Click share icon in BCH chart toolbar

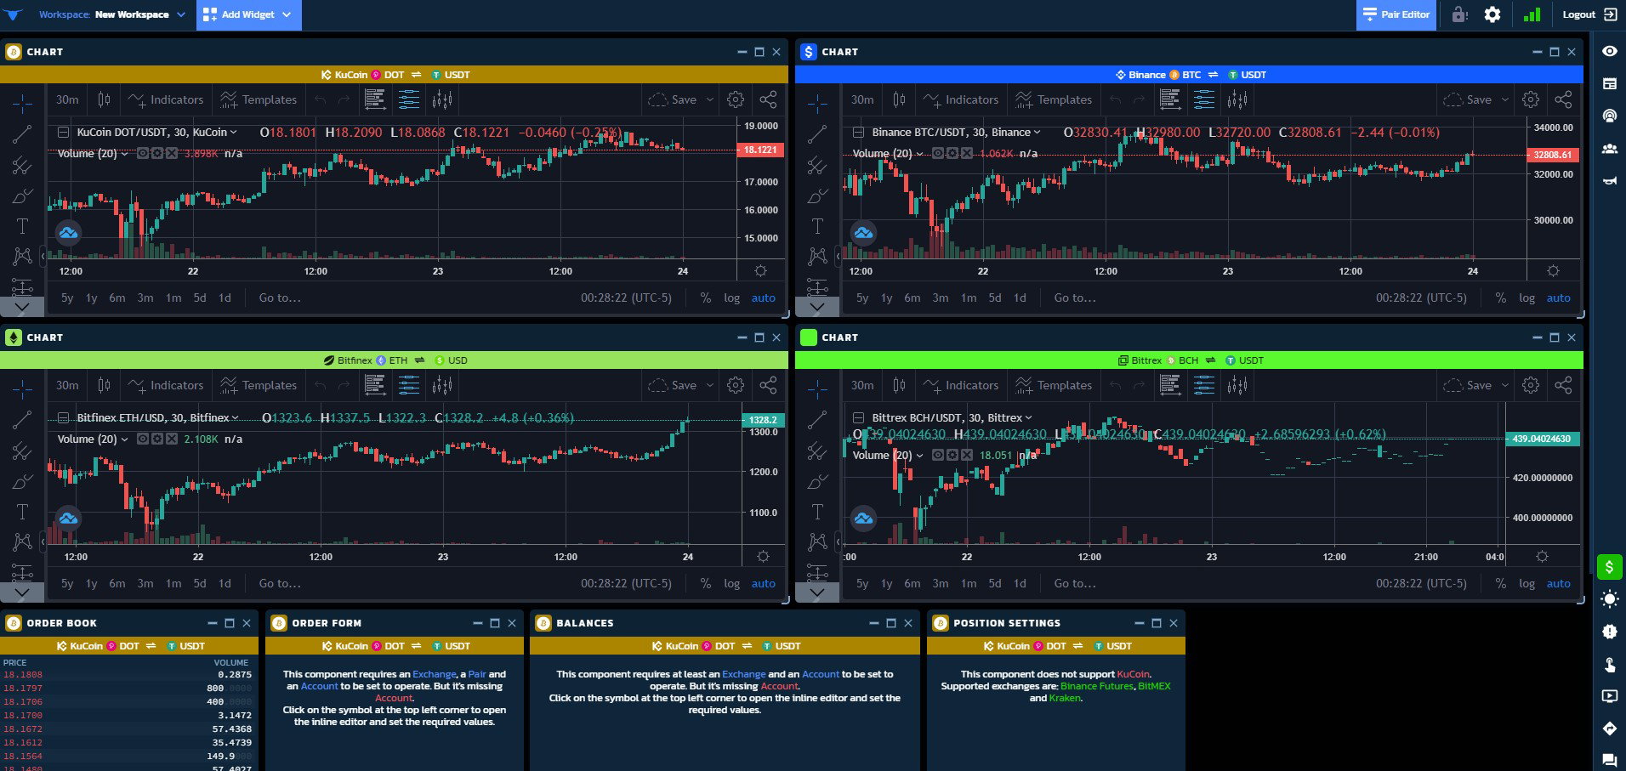coord(1563,385)
